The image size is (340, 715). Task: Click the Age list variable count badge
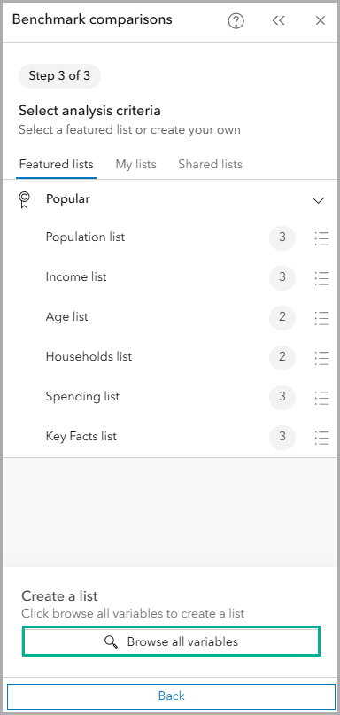282,318
